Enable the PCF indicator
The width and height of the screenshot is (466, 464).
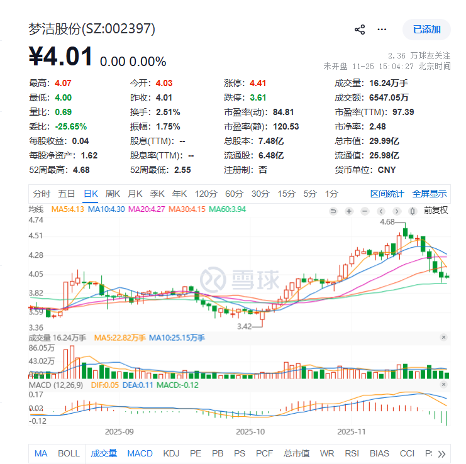coord(264,453)
